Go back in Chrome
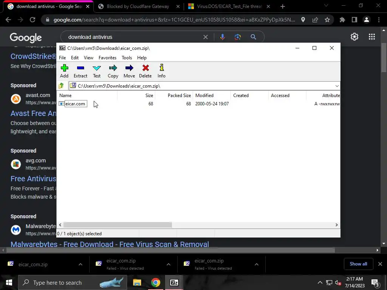The image size is (387, 290). [x=8, y=20]
